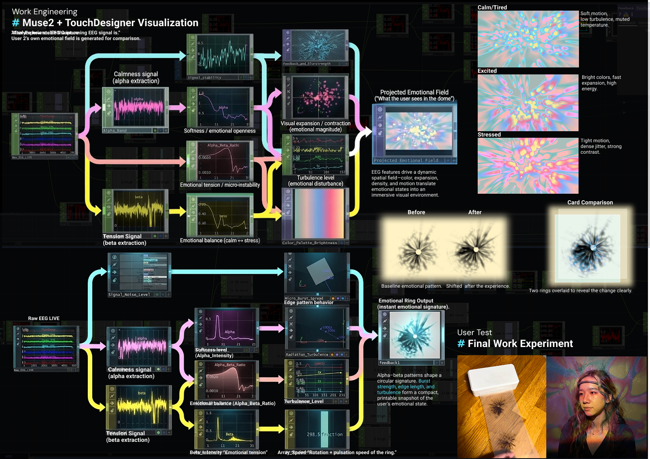The height and width of the screenshot is (459, 650).
Task: Select the feedback1 node label
Action: pyautogui.click(x=390, y=363)
